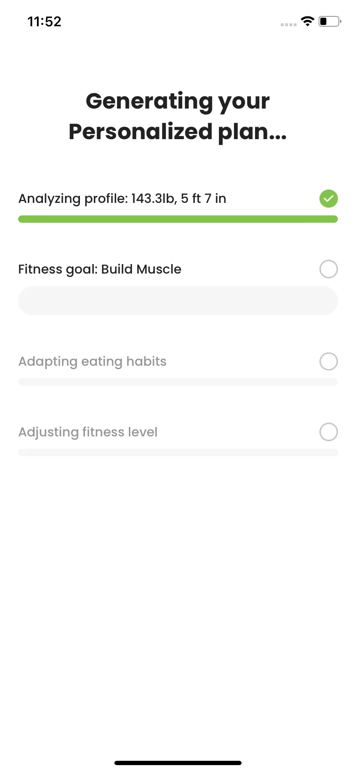Screen dimensions: 356x772
Task: Tap the green checkmark beside Analyzing profile
Action: (x=328, y=199)
